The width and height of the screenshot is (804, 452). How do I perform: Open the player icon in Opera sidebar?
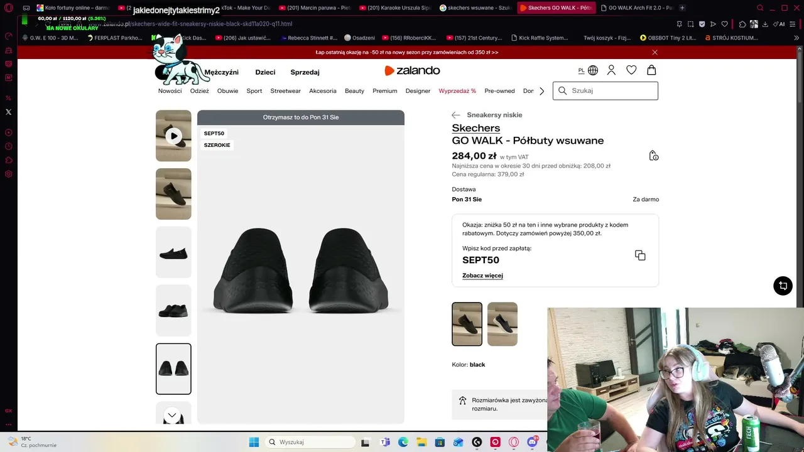pos(8,132)
